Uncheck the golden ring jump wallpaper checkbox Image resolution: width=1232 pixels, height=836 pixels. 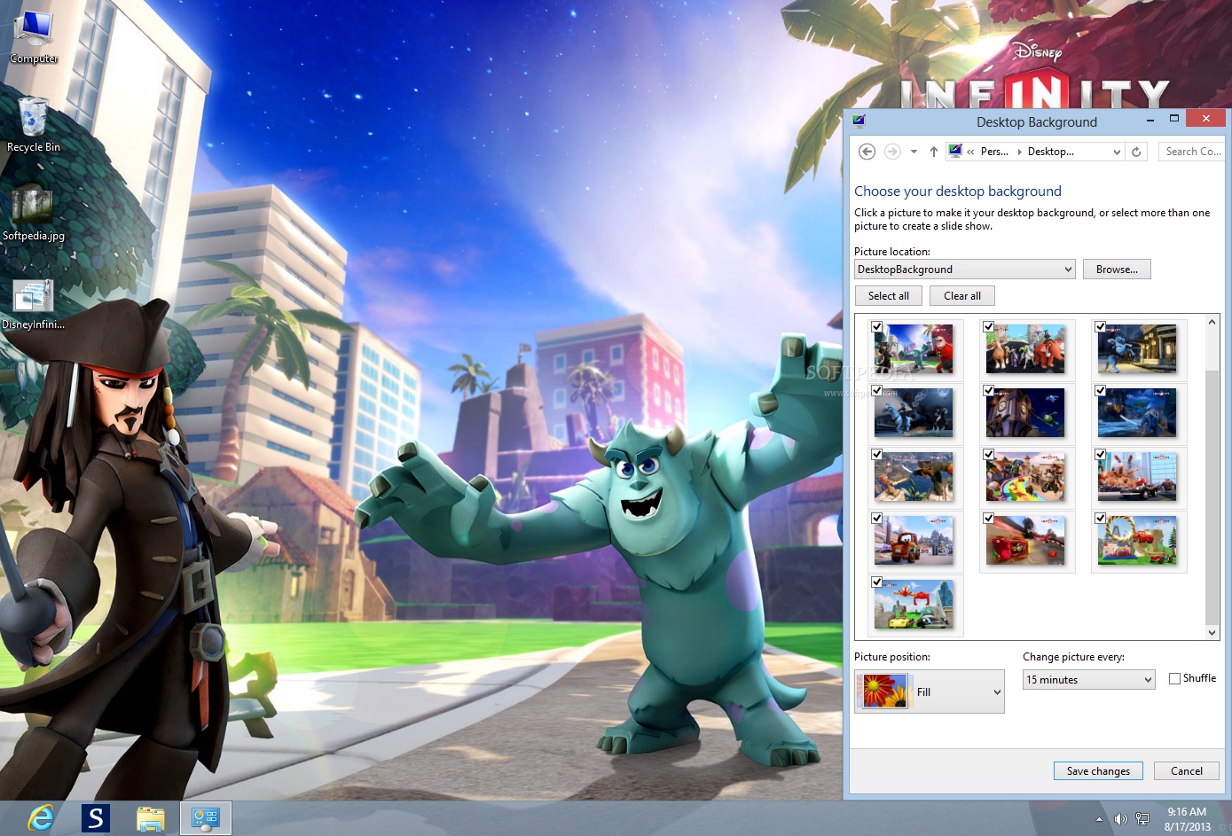[1100, 518]
